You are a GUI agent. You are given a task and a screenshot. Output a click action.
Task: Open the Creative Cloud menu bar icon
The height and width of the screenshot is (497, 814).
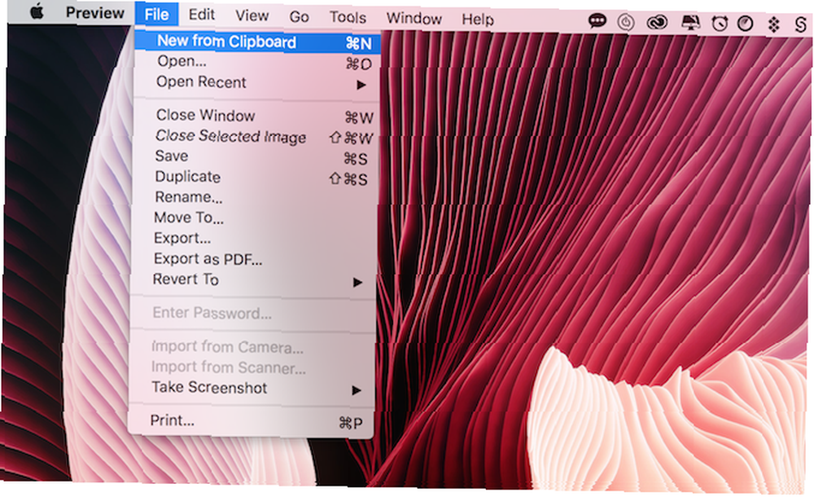[657, 22]
